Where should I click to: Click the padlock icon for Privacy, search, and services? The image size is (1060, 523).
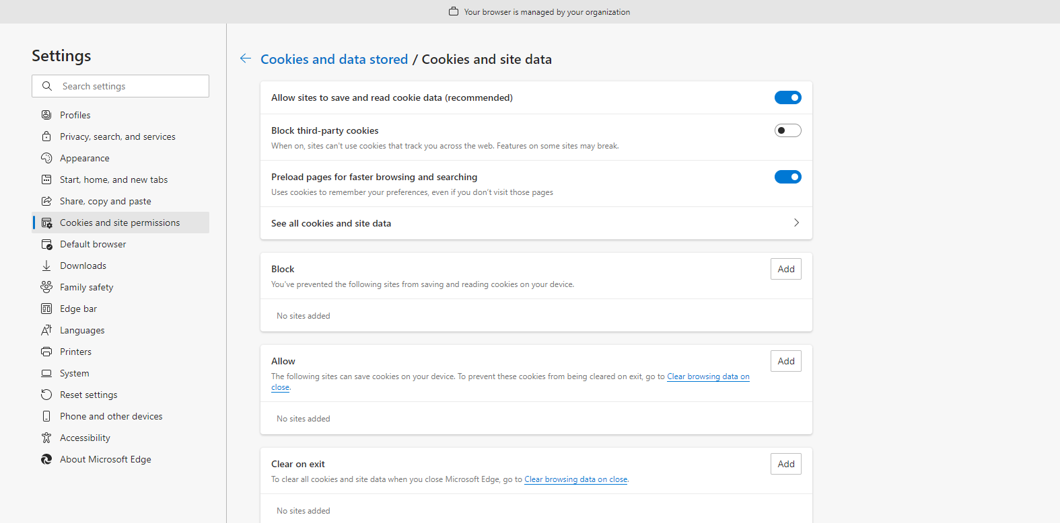(46, 136)
